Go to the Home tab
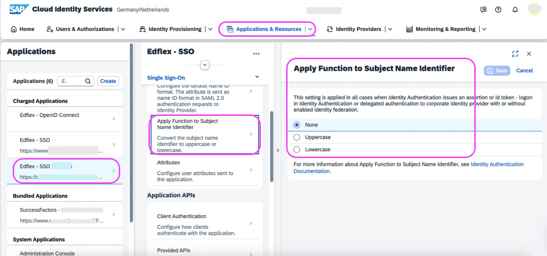This screenshot has height=256, width=547. (x=23, y=29)
